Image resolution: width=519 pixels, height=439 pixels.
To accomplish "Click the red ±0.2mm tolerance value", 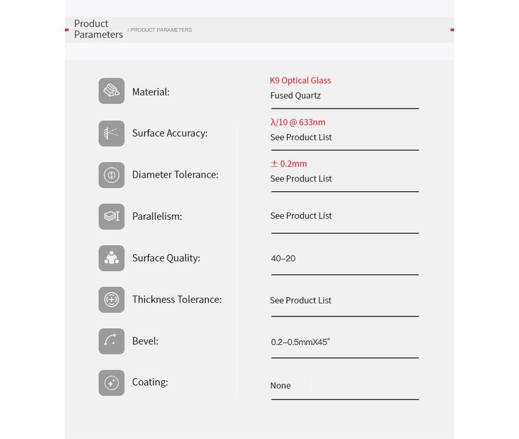I will tap(289, 164).
